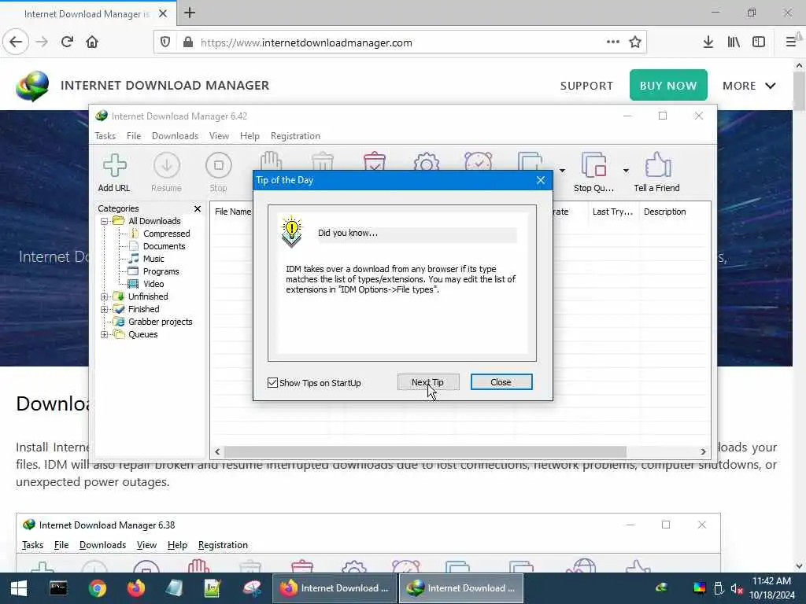Click the lightbulb tip icon in dialog
This screenshot has width=806, height=604.
tap(291, 232)
